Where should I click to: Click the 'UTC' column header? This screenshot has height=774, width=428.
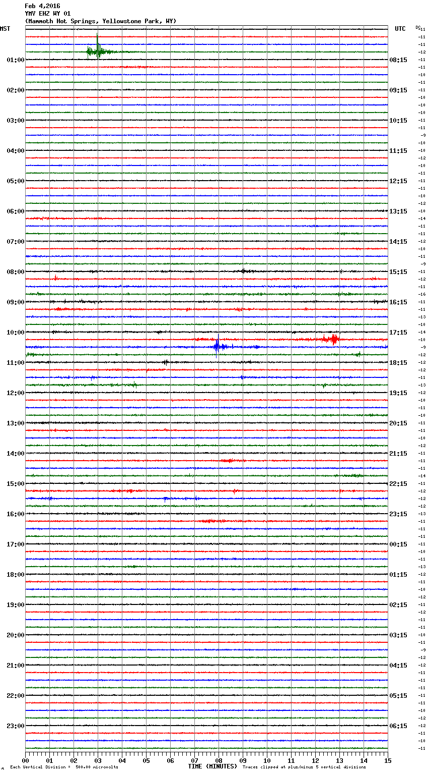[x=400, y=29]
